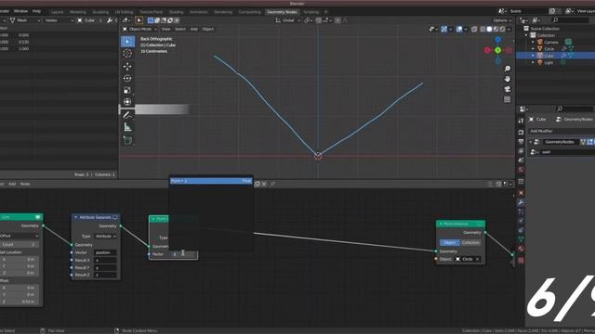The image size is (595, 334).
Task: Enable solid viewport shading
Action: 489,29
